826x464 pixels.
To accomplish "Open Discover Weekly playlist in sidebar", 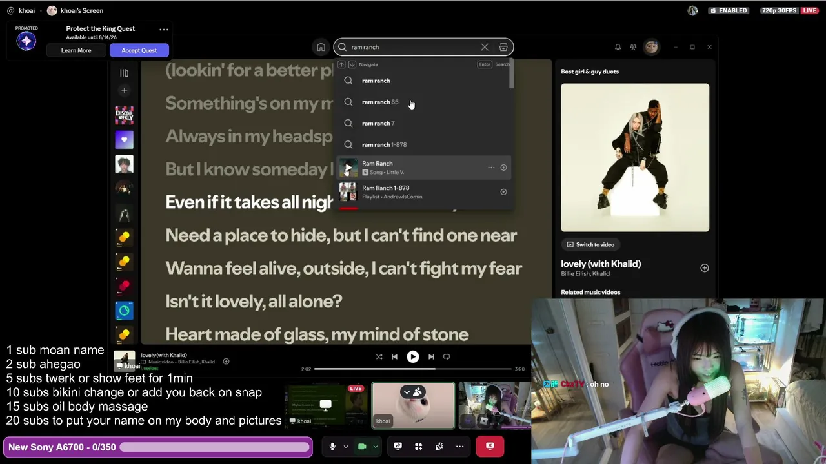I will (x=124, y=116).
